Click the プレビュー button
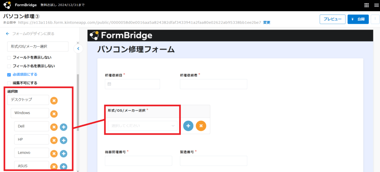 [x=332, y=19]
